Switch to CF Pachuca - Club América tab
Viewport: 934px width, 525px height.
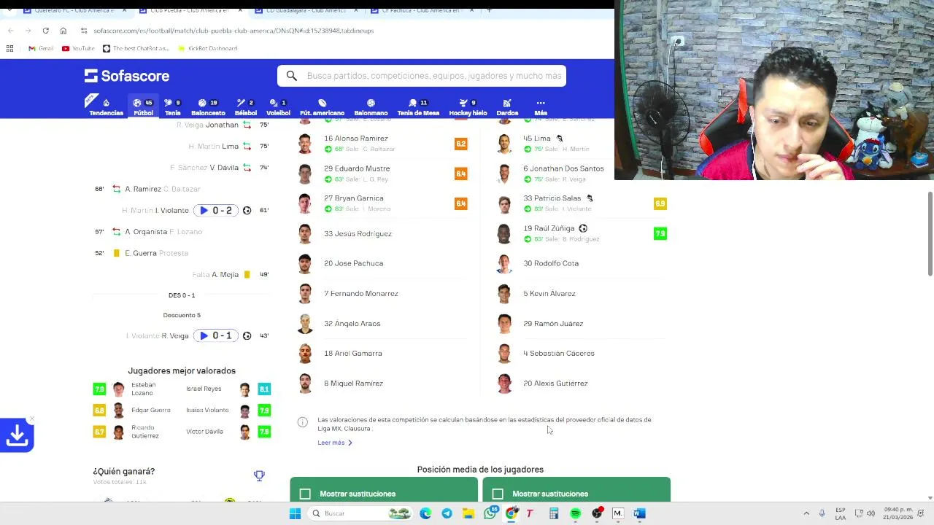tap(423, 10)
